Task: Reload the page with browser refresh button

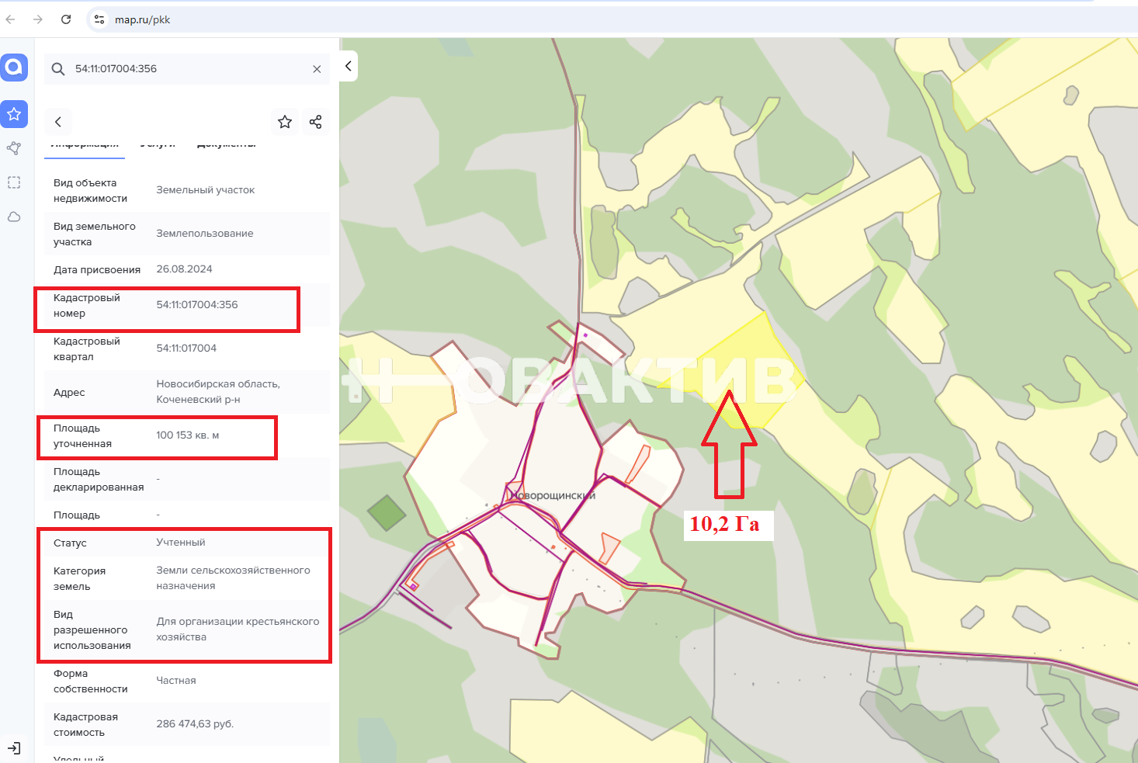Action: (66, 19)
